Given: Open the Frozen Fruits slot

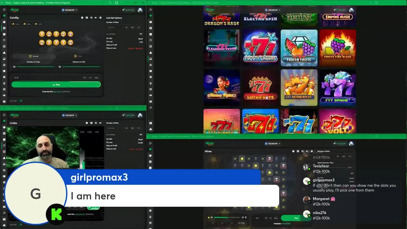Looking at the screenshot, I should pos(299,48).
